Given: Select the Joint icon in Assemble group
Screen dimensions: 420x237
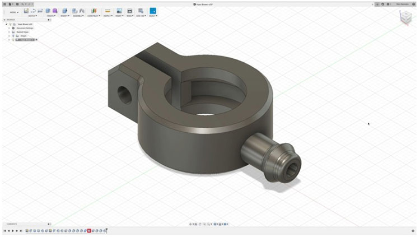Looking at the screenshot, I should tap(82, 11).
